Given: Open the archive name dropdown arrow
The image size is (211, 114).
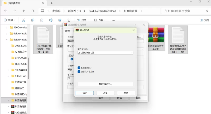Looking at the screenshot, I should coord(142,41).
